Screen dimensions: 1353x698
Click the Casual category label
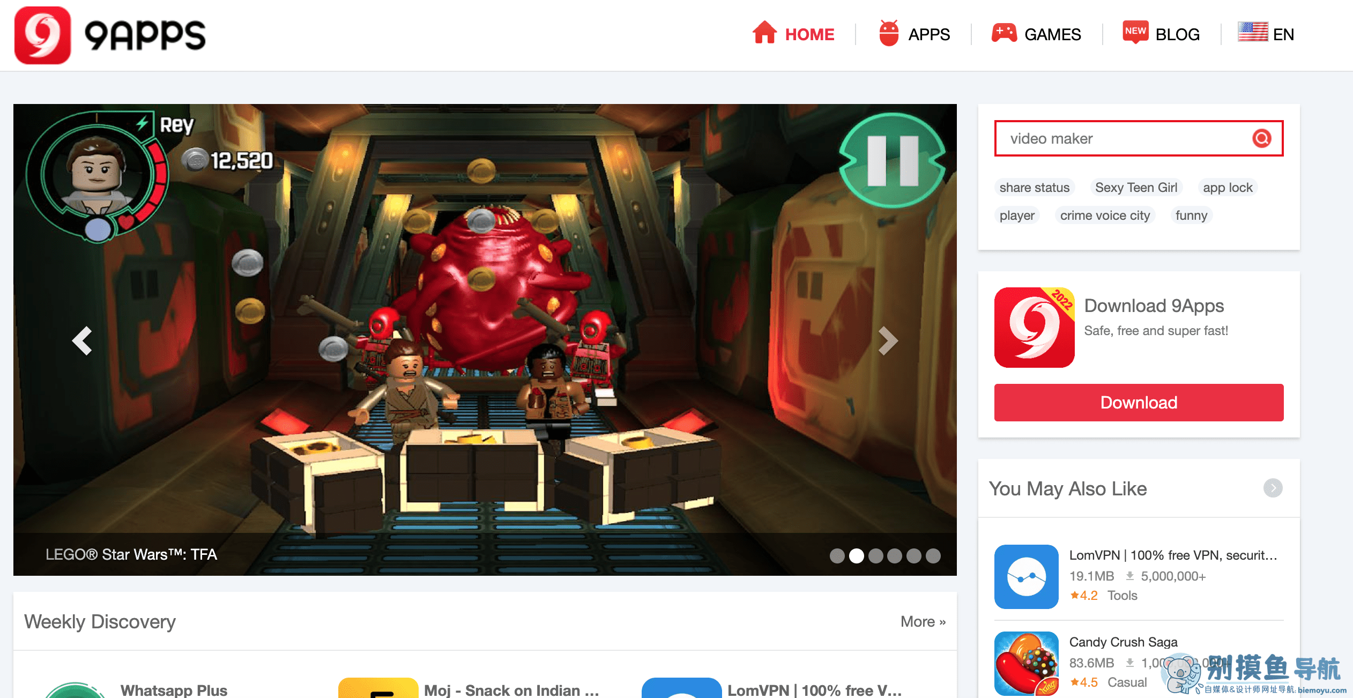point(1127,682)
